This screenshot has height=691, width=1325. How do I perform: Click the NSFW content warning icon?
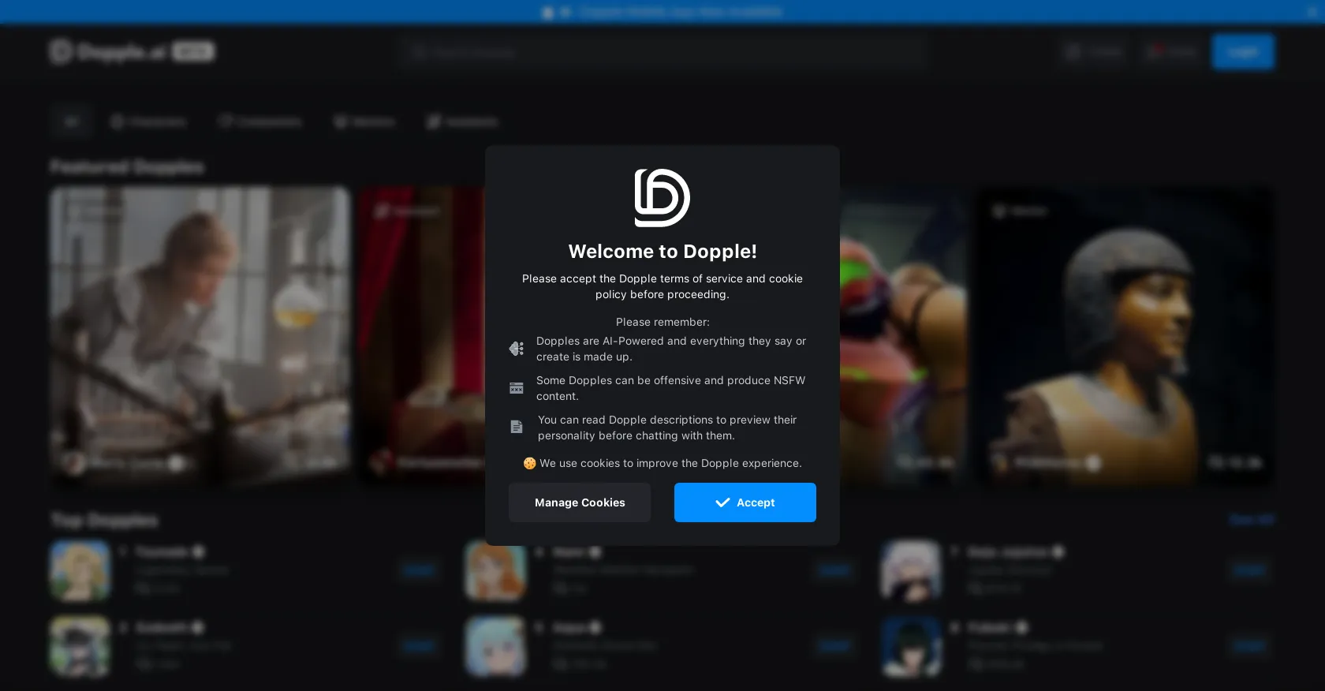pos(517,388)
